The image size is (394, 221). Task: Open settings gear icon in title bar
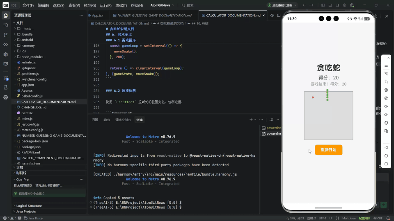344,5
